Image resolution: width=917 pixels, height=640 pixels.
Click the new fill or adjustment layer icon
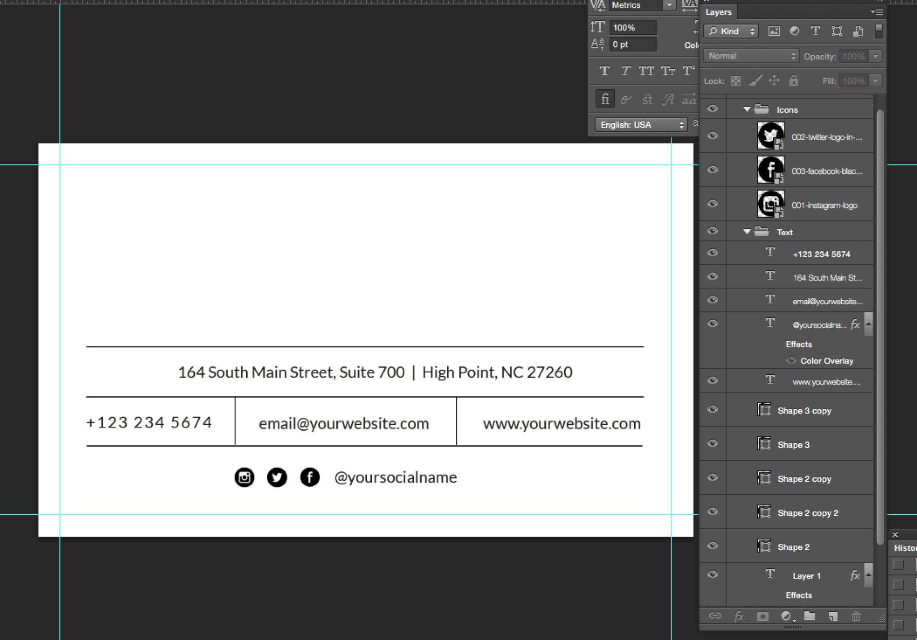point(787,616)
